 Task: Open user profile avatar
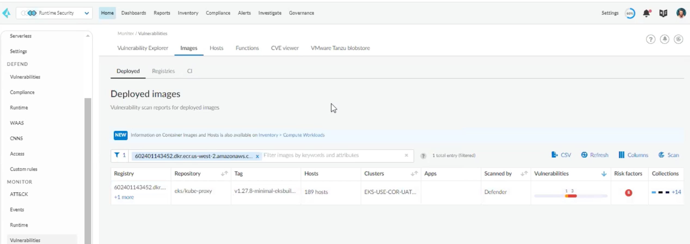point(681,13)
